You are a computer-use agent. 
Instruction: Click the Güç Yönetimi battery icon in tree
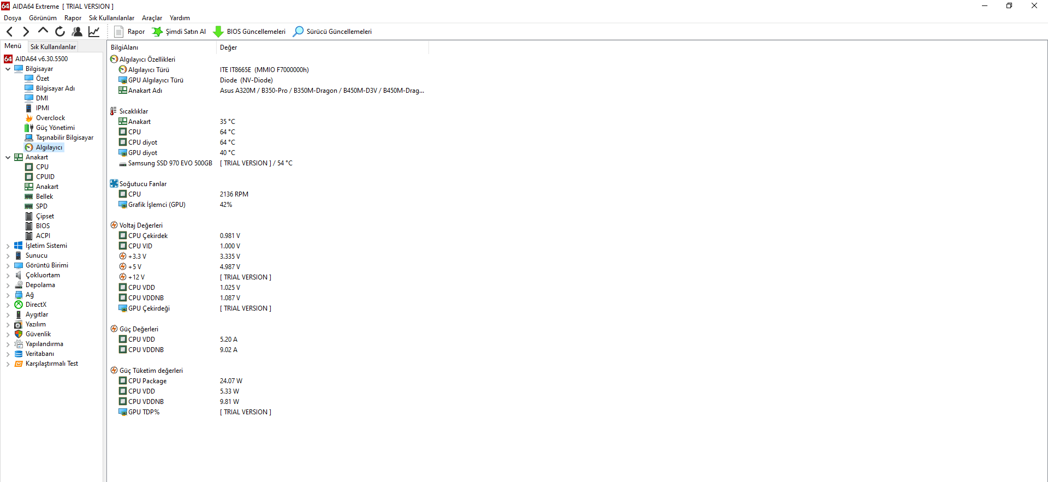29,128
